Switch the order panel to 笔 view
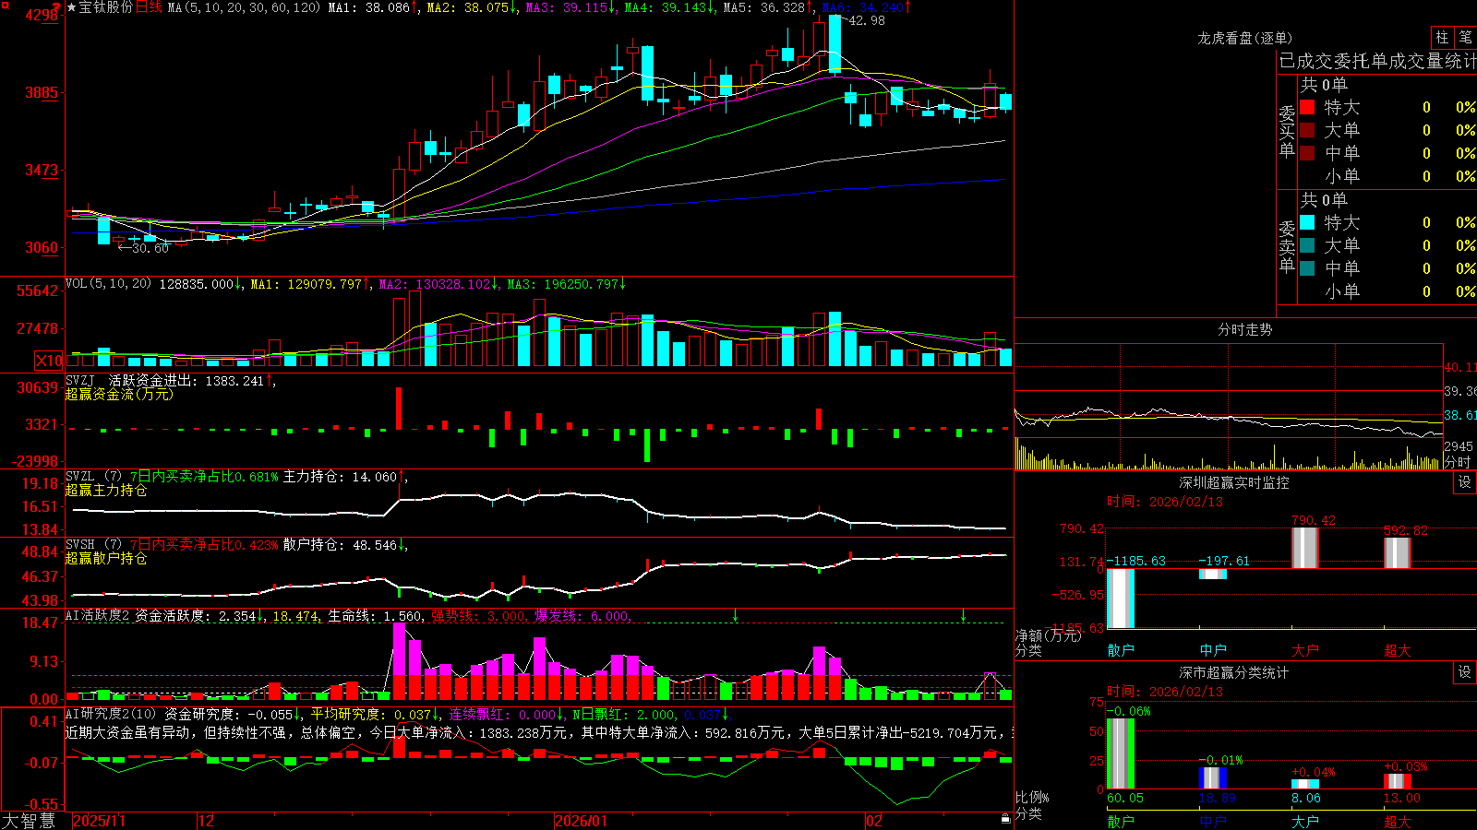1477x830 pixels. 1465,37
